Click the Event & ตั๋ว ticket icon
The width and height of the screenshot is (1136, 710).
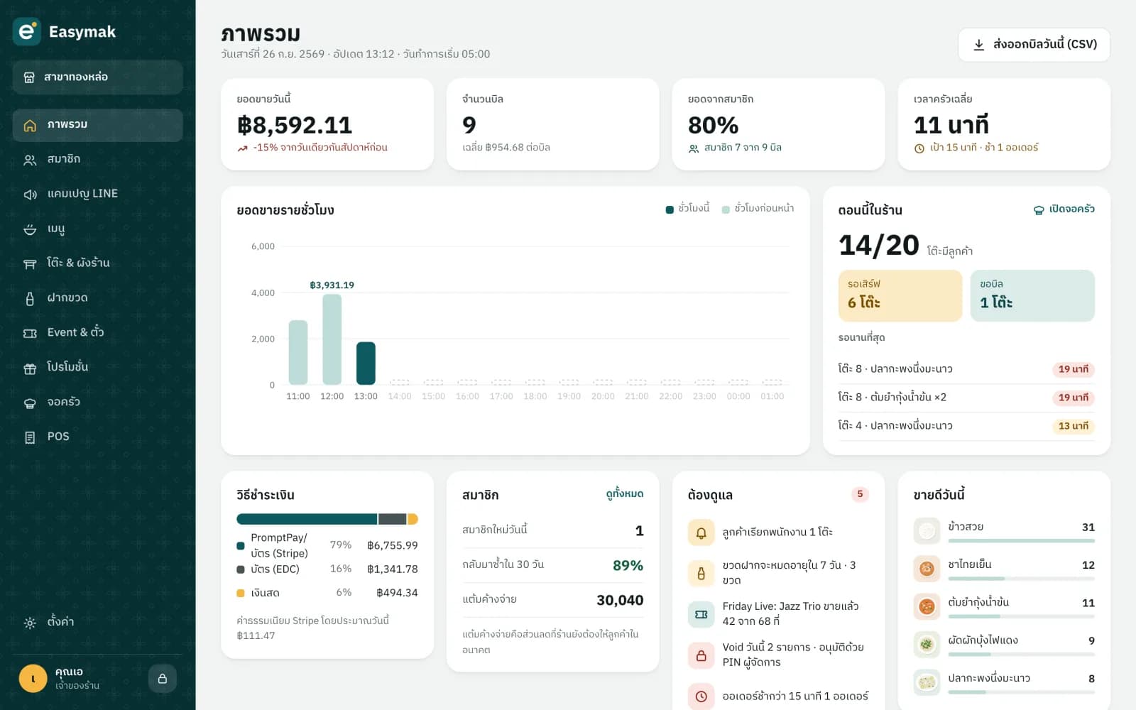click(x=30, y=333)
